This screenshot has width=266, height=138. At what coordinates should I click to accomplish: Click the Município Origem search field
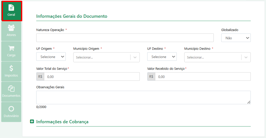tap(102, 57)
